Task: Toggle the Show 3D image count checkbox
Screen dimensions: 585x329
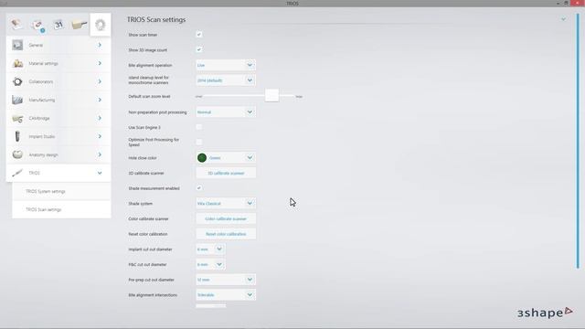Action: [199, 49]
